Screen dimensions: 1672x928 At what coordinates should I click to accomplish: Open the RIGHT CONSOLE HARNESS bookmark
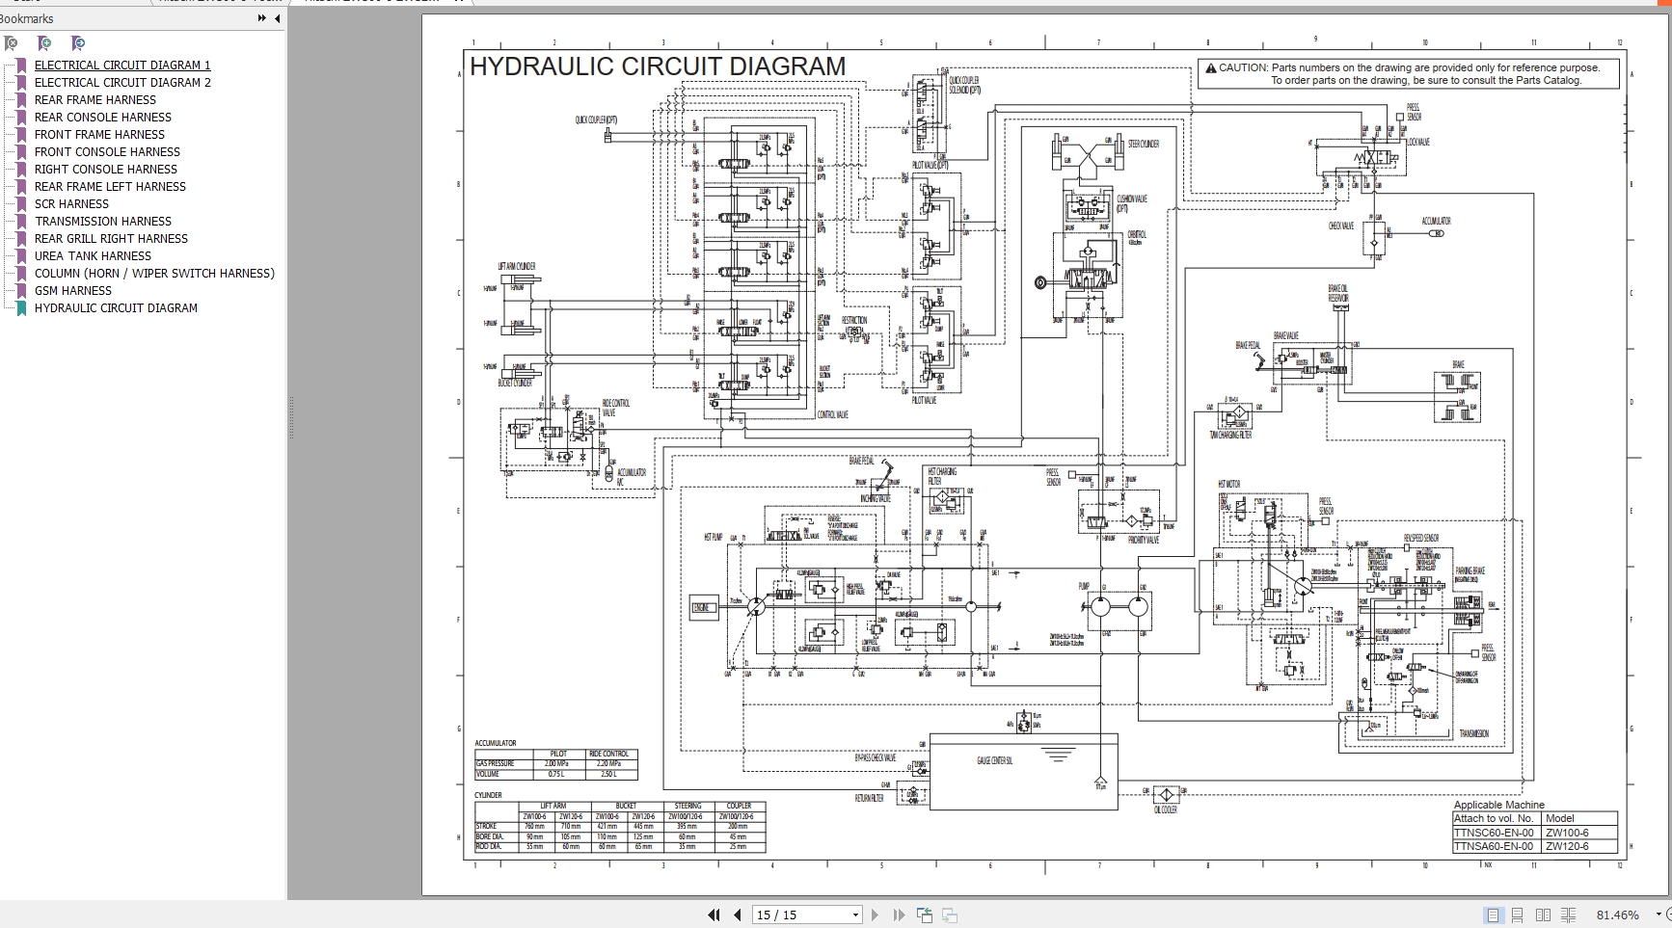click(x=106, y=169)
